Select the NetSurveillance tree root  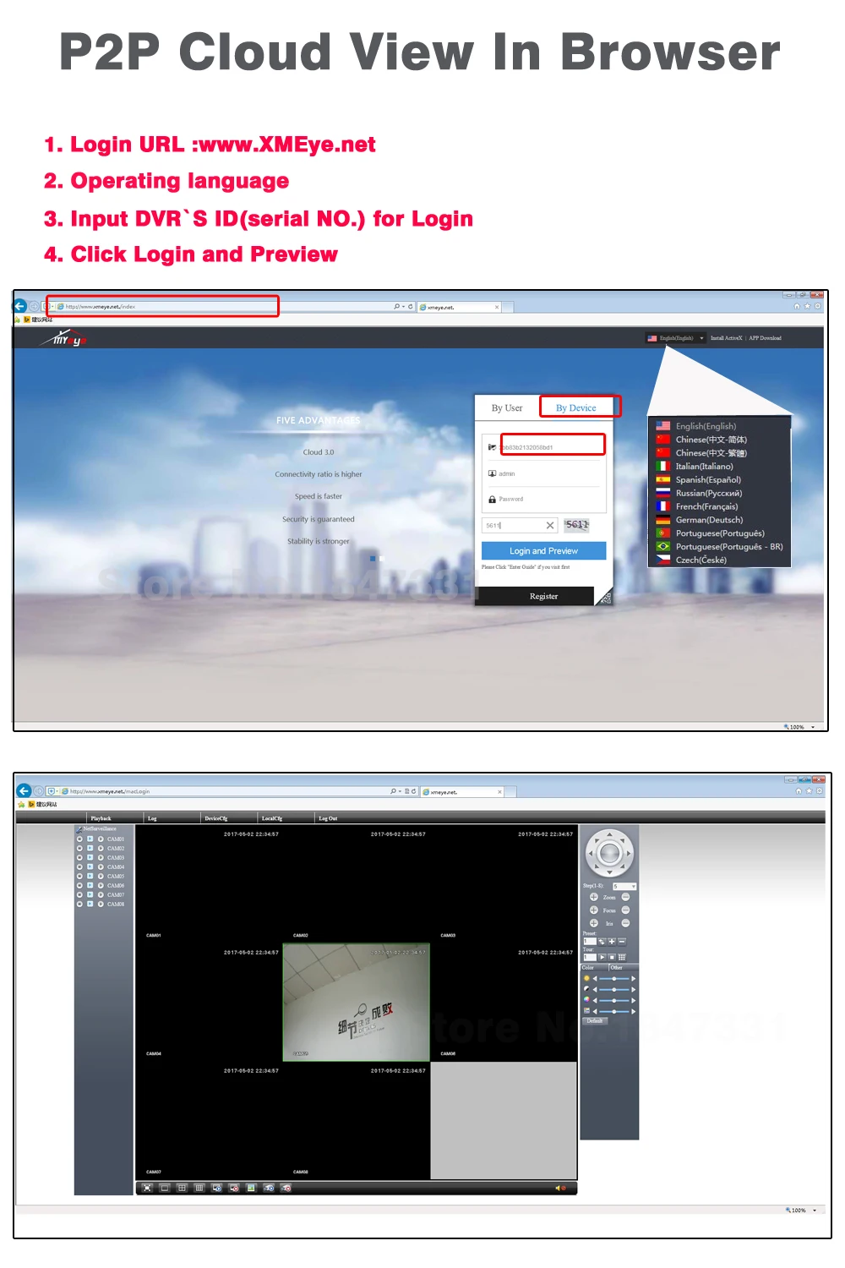pos(98,828)
